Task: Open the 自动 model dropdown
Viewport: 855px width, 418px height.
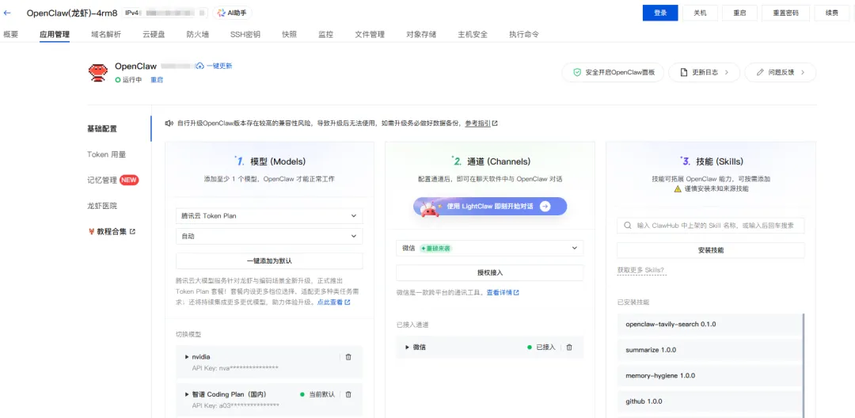Action: coord(269,237)
